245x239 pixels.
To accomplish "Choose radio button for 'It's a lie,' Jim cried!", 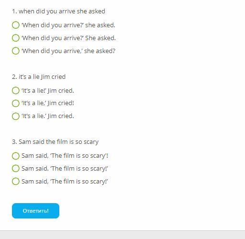I will (x=16, y=103).
